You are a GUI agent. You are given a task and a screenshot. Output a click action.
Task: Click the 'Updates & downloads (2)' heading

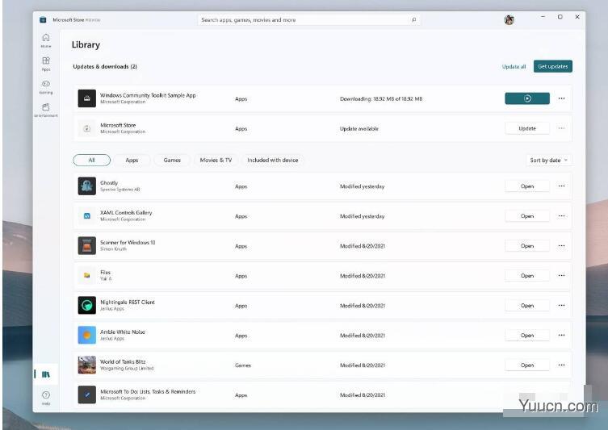(105, 67)
